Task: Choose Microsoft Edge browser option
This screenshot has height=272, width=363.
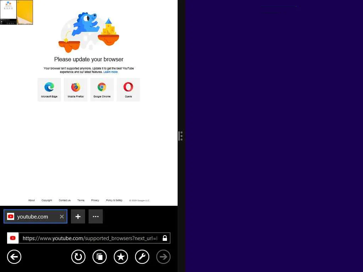Action: [49, 90]
